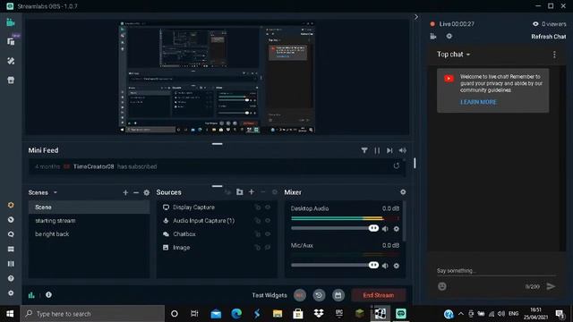Image resolution: width=573 pixels, height=322 pixels.
Task: Open Mic/Aux settings gear
Action: 397,266
